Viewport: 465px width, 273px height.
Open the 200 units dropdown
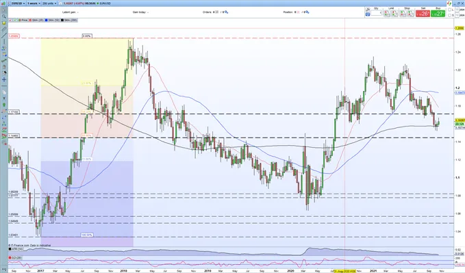coord(49,3)
